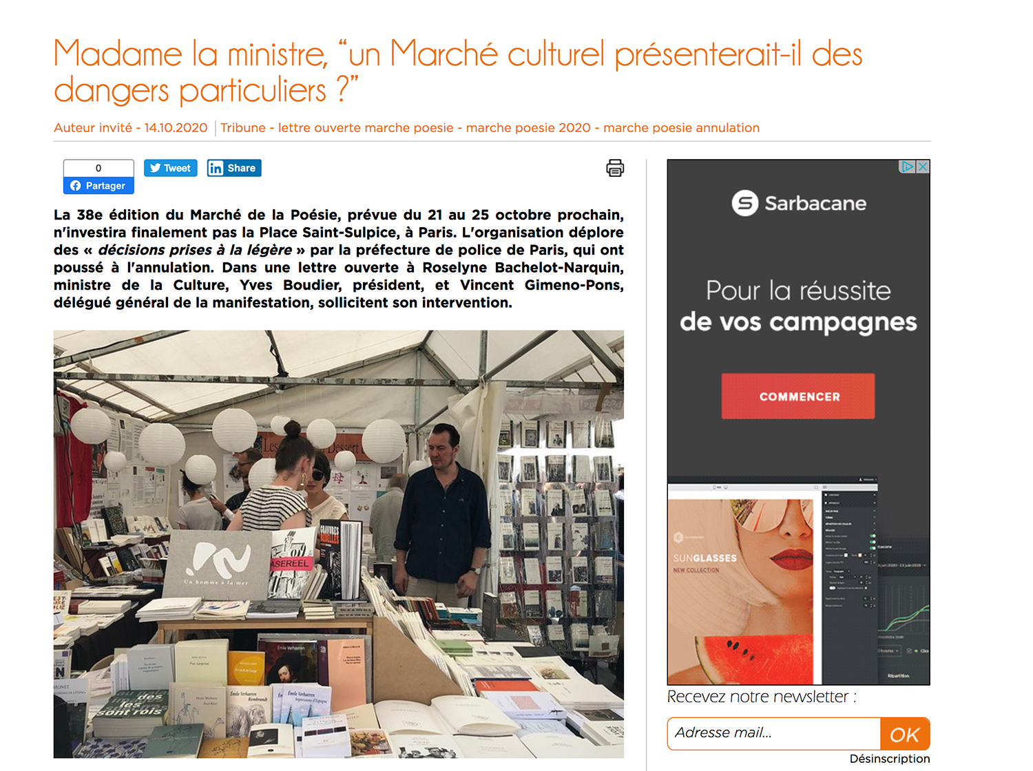This screenshot has width=1033, height=771.
Task: Share article via Tweet button
Action: [170, 168]
